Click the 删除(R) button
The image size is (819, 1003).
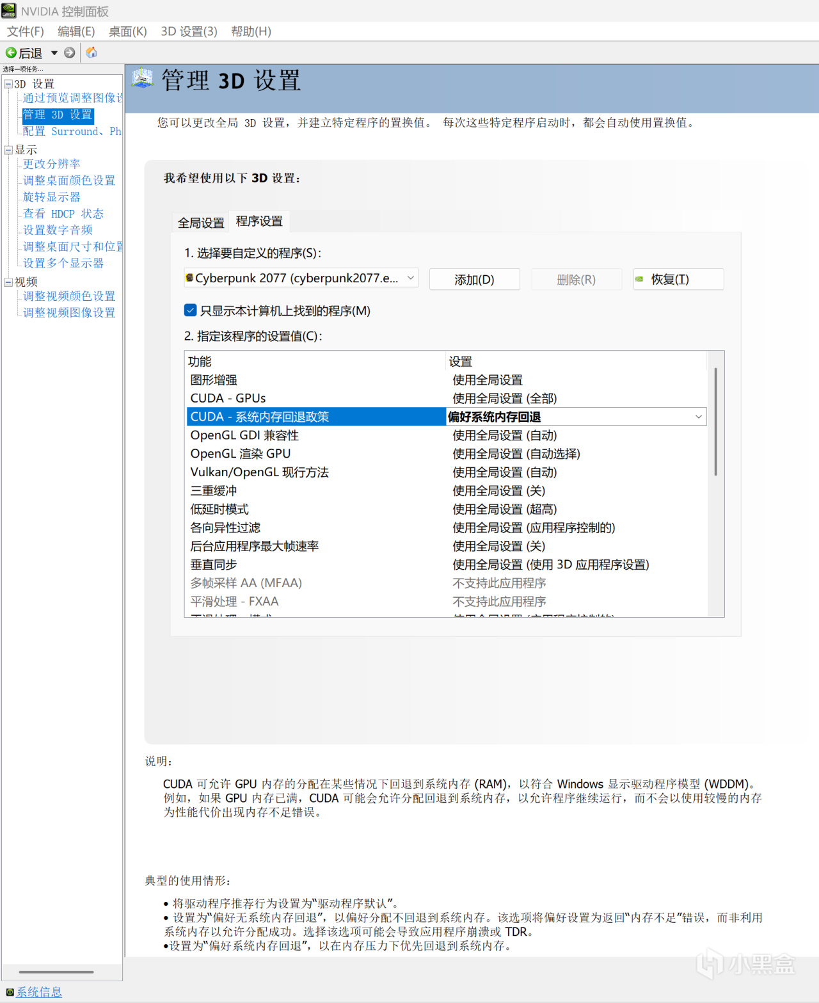tap(576, 279)
